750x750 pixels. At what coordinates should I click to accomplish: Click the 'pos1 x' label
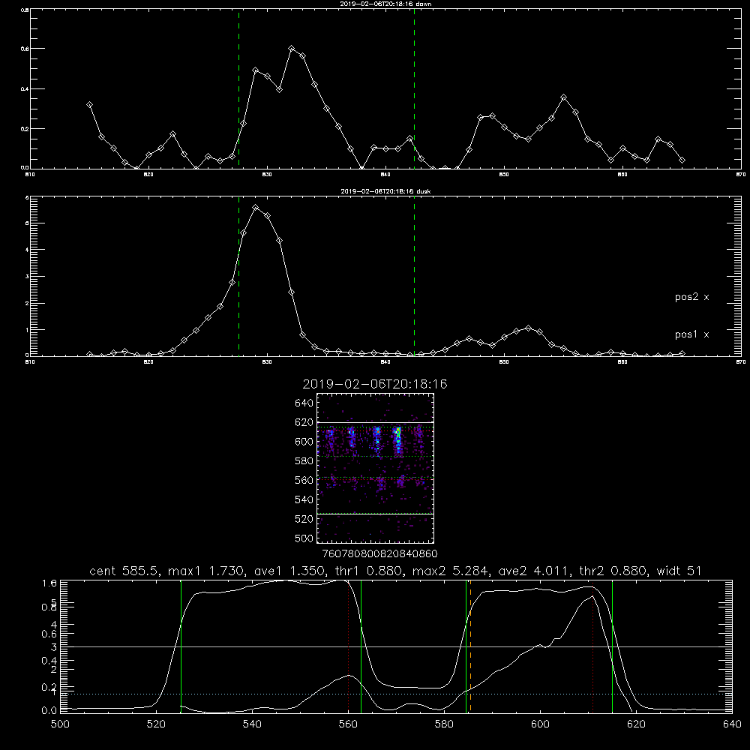pyautogui.click(x=692, y=334)
